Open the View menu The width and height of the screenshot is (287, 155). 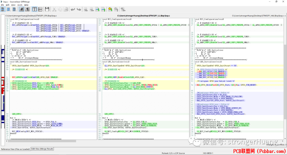click(13, 5)
